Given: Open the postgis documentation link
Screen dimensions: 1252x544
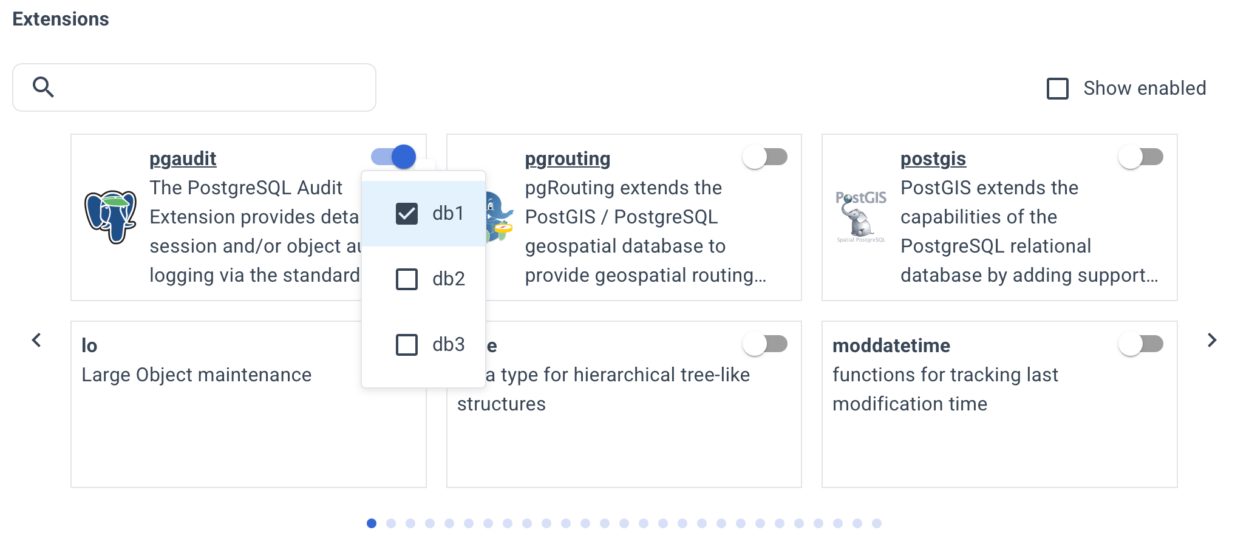Looking at the screenshot, I should (x=933, y=158).
